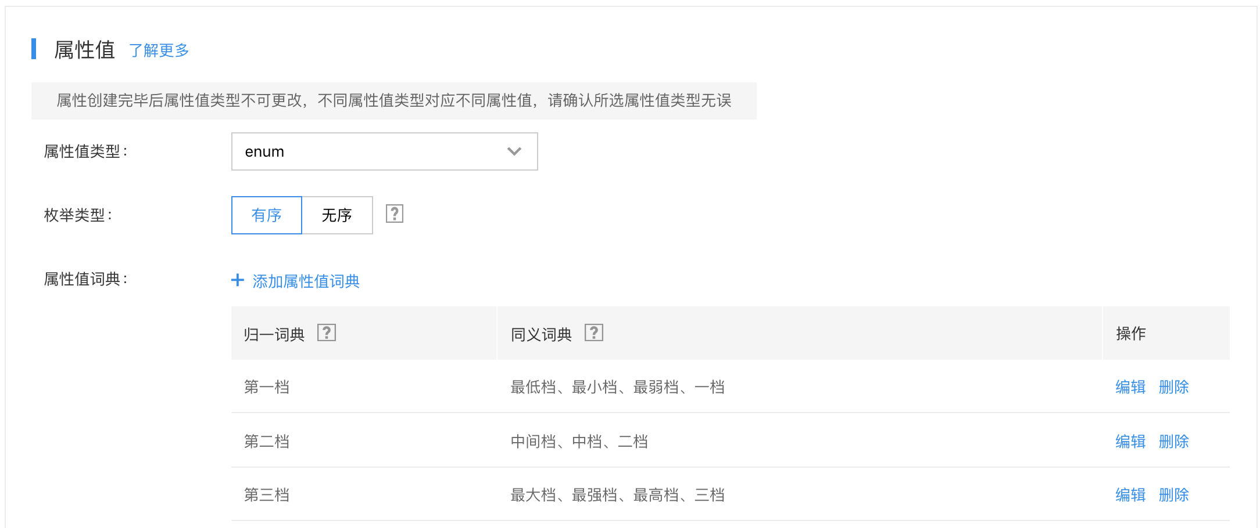
Task: Edit the 第三档 dictionary row
Action: point(1130,495)
